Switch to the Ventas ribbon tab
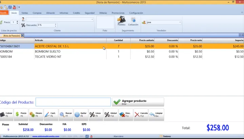The image size is (244, 139). pyautogui.click(x=25, y=13)
